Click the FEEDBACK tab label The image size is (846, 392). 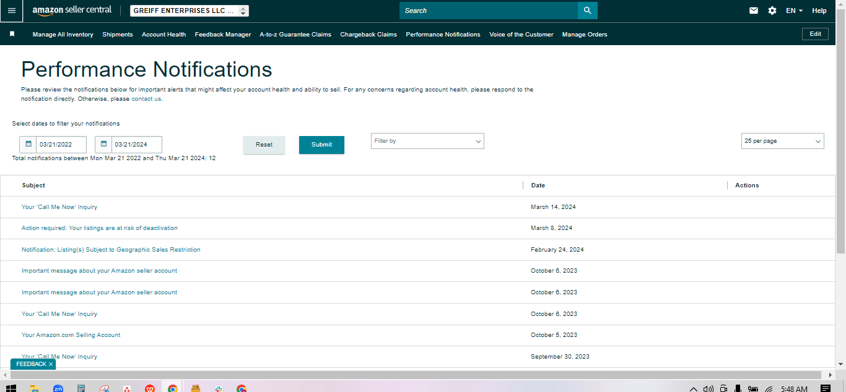click(31, 364)
